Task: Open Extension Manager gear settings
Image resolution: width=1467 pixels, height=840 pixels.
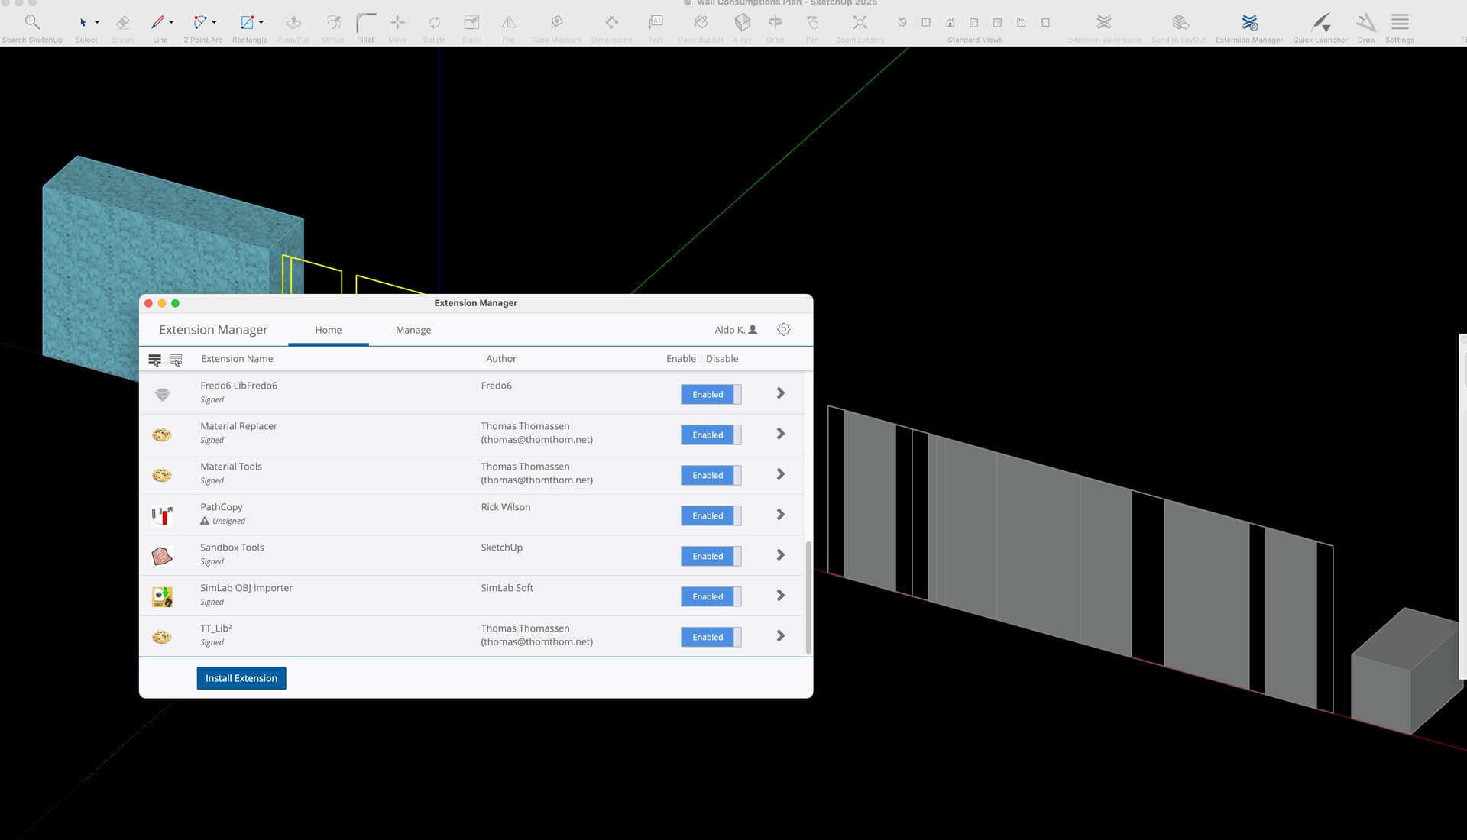Action: 784,330
